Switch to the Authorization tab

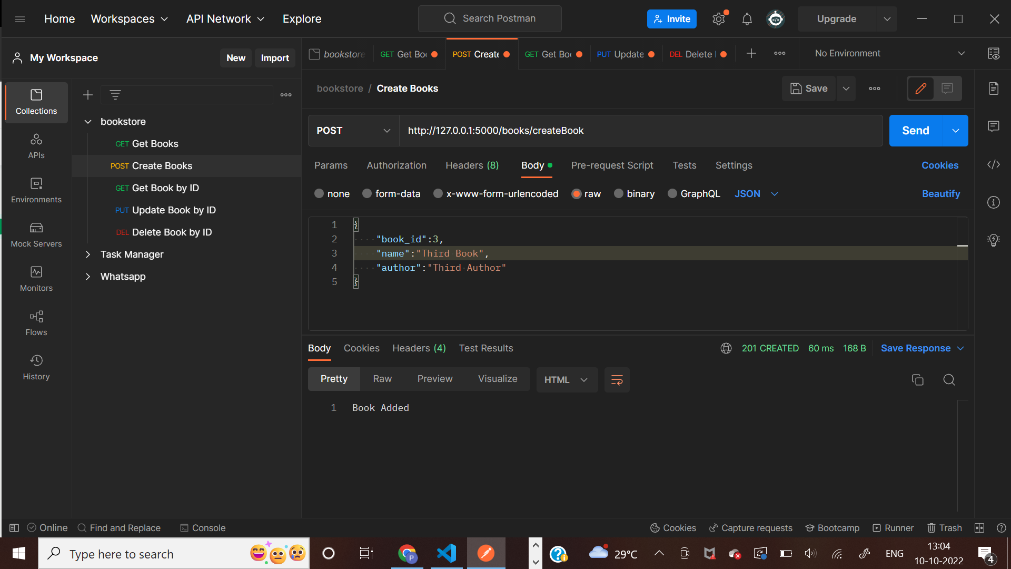pyautogui.click(x=396, y=165)
